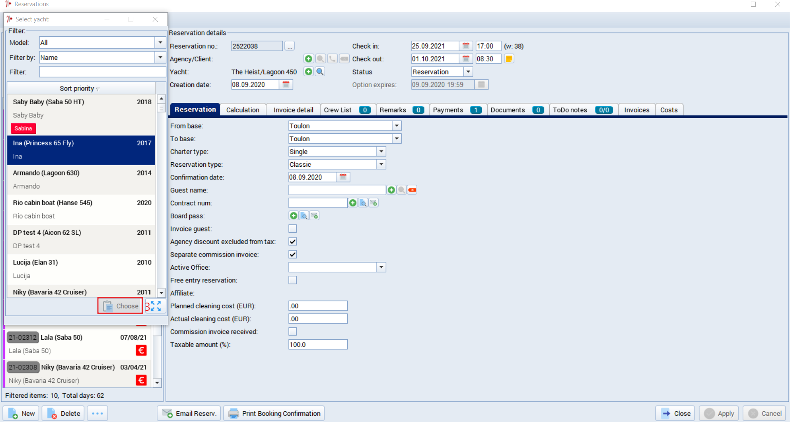Search guest with the magnifier icon

[x=402, y=190]
